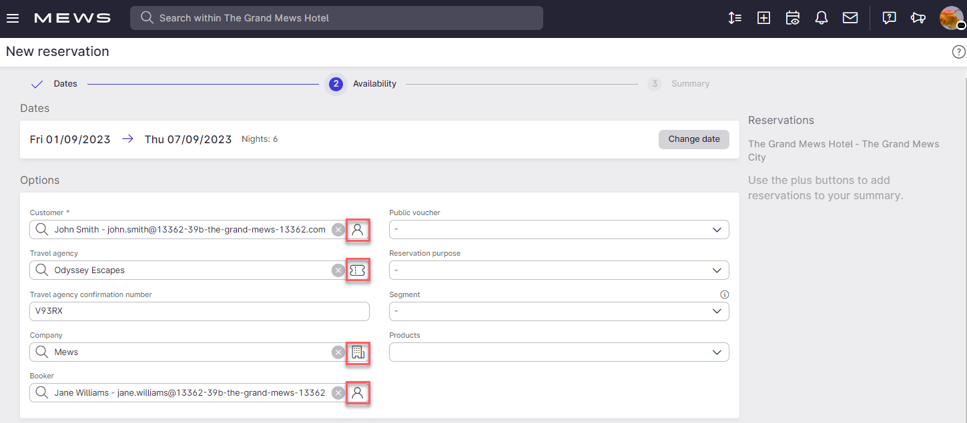
Task: Expand the Segment dropdown
Action: pos(559,311)
